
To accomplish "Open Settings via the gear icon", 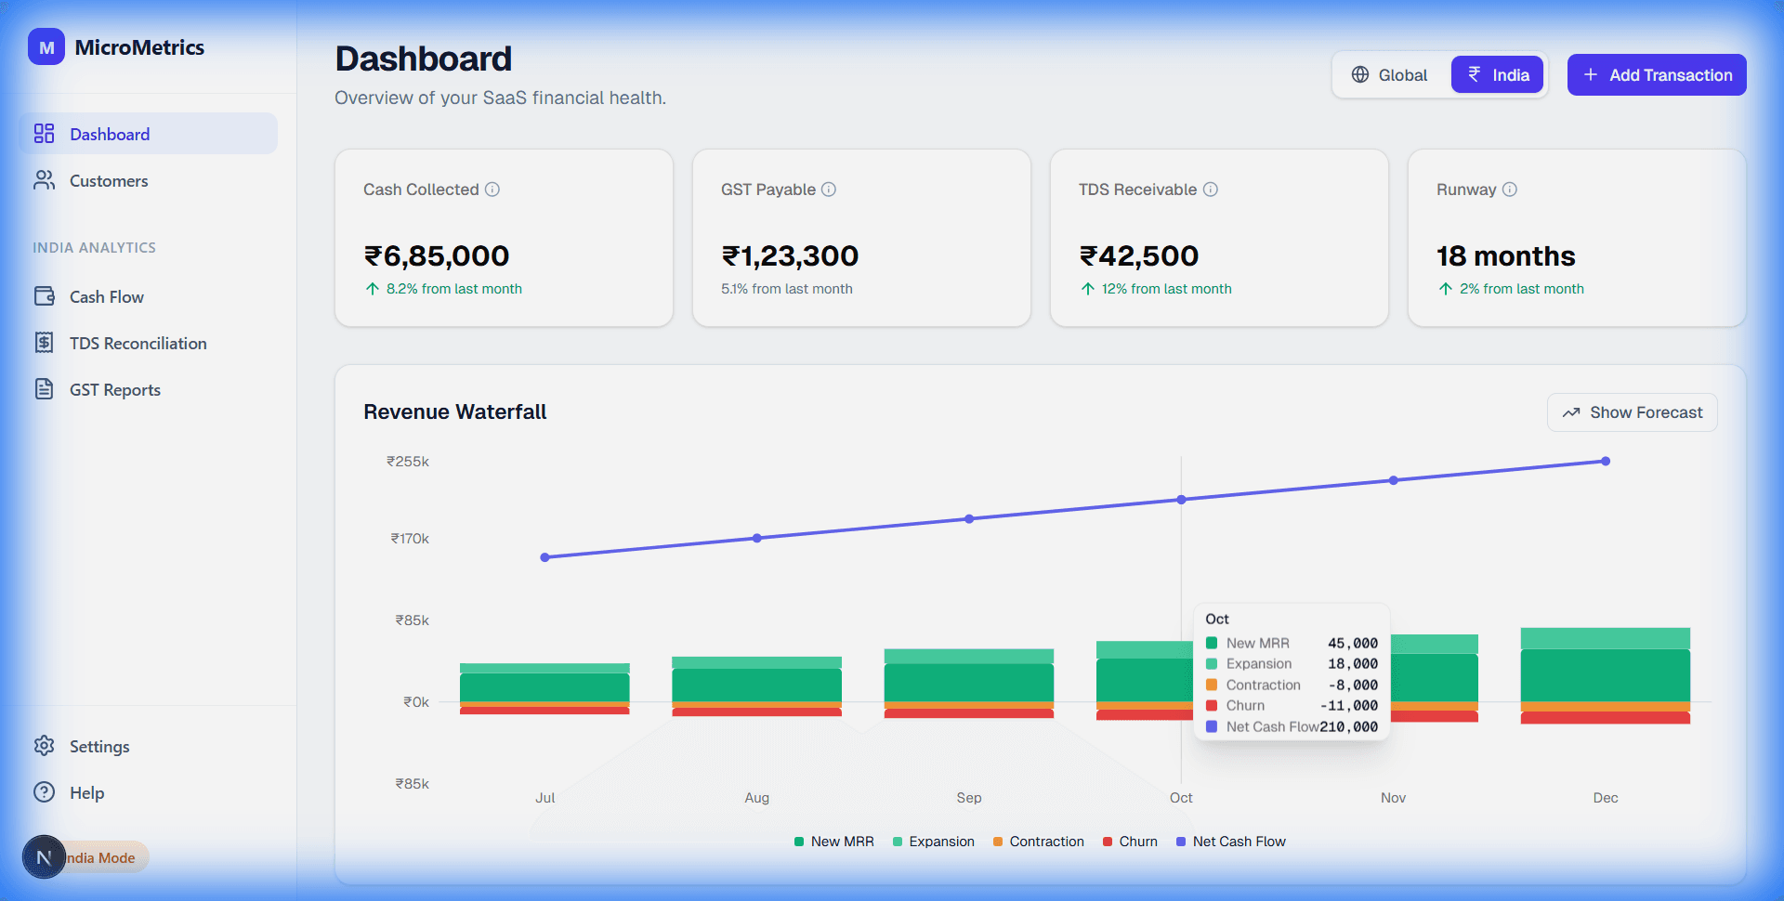I will tap(44, 746).
